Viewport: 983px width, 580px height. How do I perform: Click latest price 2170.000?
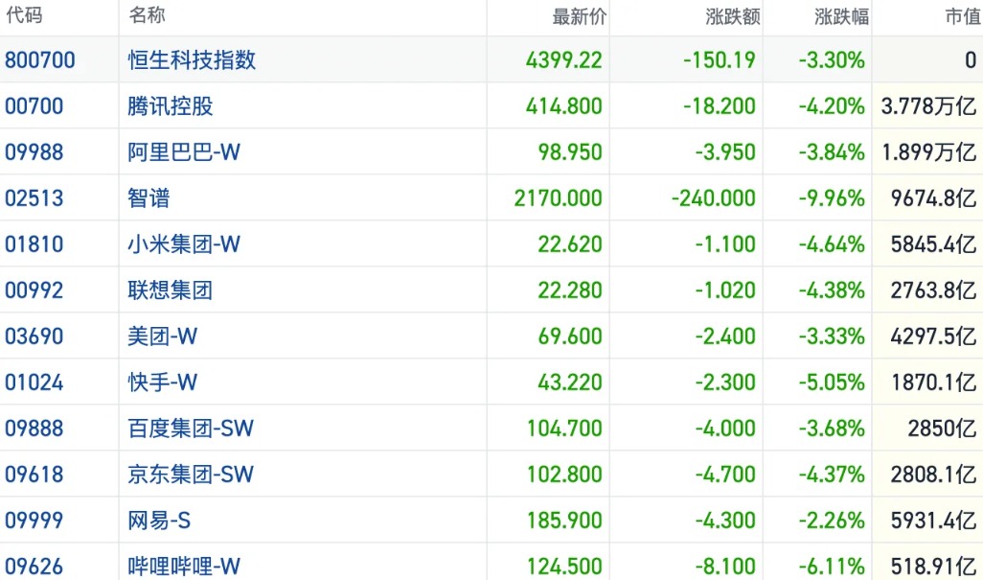click(x=559, y=198)
